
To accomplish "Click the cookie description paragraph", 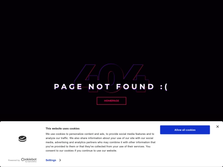I will point(100,142).
